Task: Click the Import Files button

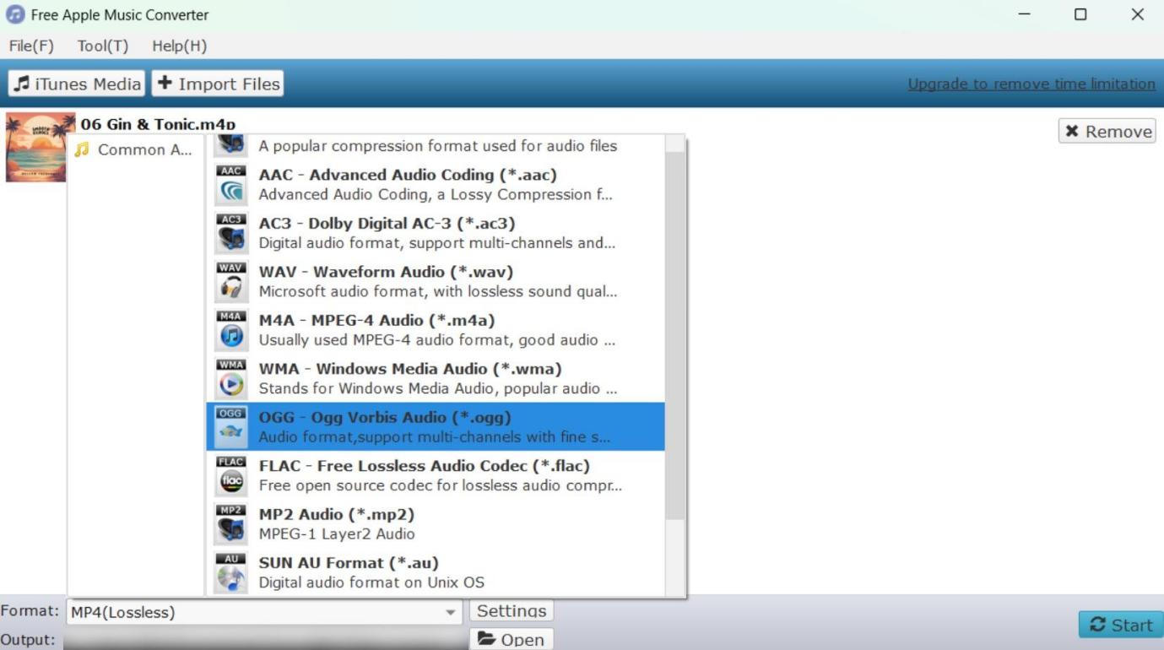Action: click(218, 84)
